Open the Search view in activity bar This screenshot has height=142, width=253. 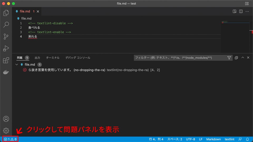pyautogui.click(x=6, y=25)
